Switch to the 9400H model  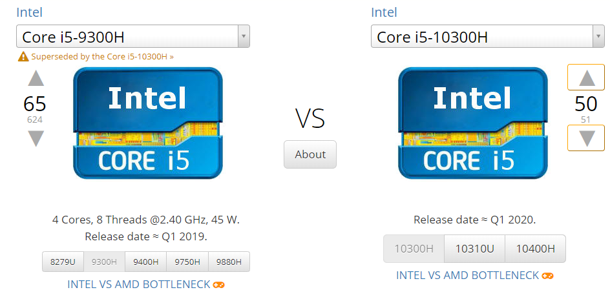tap(146, 262)
